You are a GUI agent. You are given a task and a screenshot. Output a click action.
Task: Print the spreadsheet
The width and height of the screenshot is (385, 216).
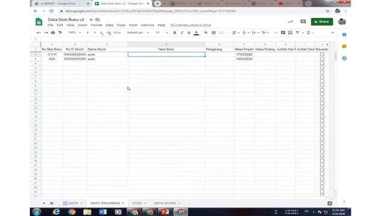click(x=53, y=32)
